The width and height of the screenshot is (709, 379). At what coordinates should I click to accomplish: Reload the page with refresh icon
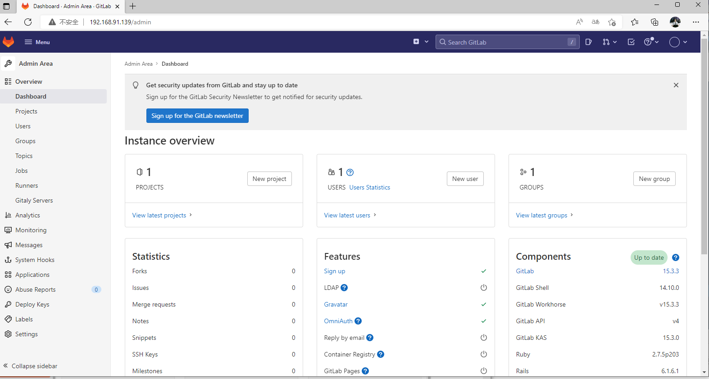pyautogui.click(x=28, y=22)
